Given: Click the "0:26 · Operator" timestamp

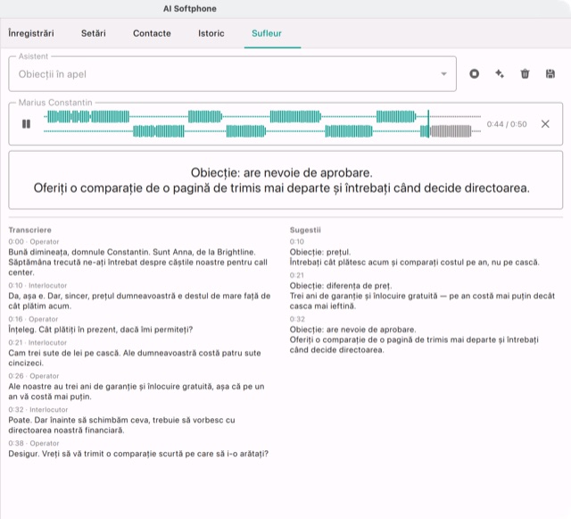Looking at the screenshot, I should point(34,376).
